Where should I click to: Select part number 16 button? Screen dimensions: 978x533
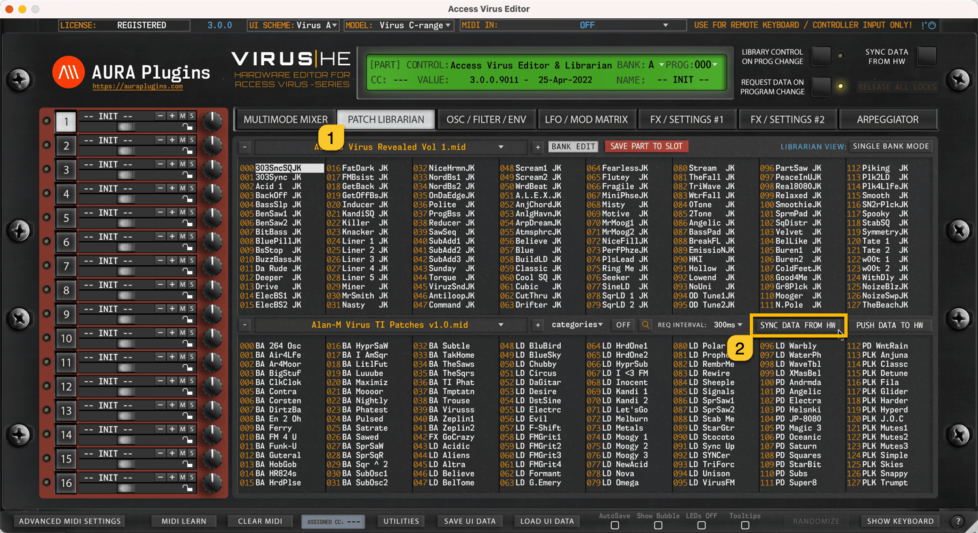[66, 483]
